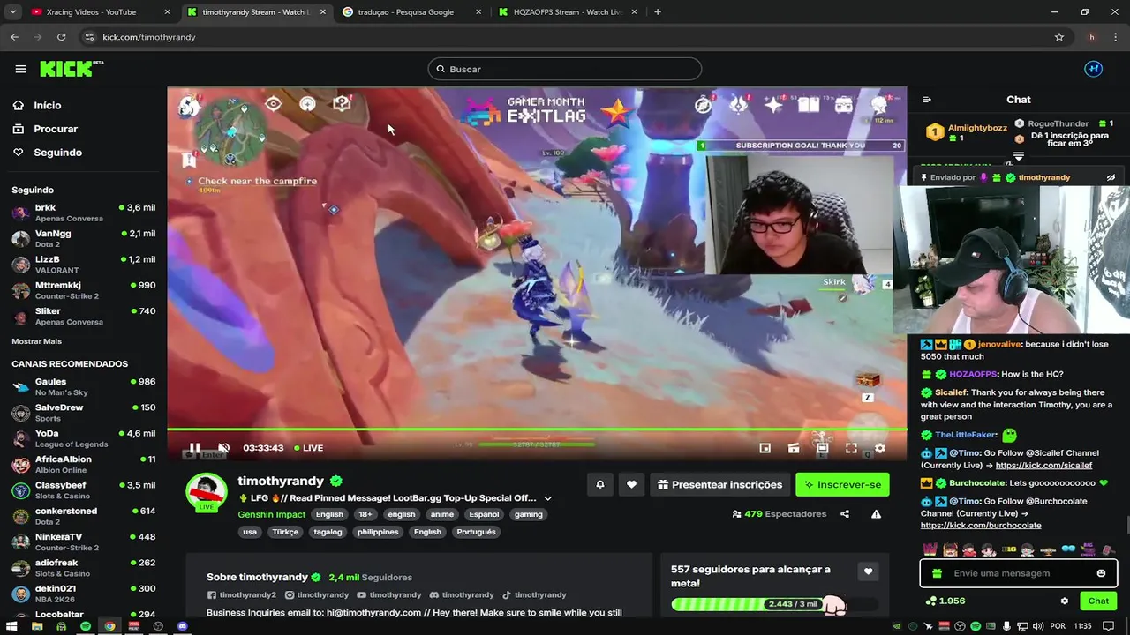Image resolution: width=1130 pixels, height=635 pixels.
Task: Select the anime tag
Action: point(442,514)
